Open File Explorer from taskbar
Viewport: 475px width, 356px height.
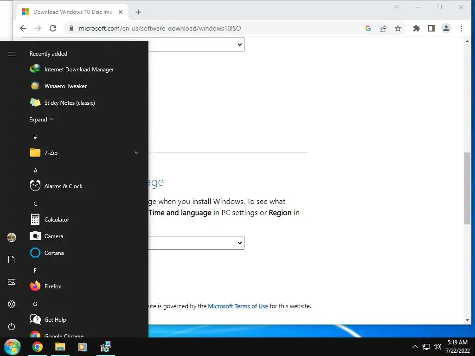click(60, 347)
